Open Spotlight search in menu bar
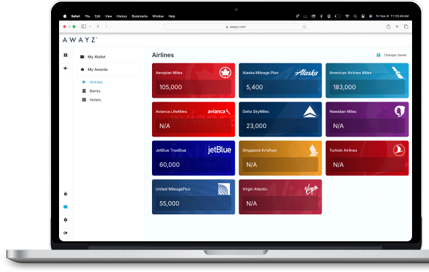Image resolution: width=429 pixels, height=272 pixels. pyautogui.click(x=355, y=16)
